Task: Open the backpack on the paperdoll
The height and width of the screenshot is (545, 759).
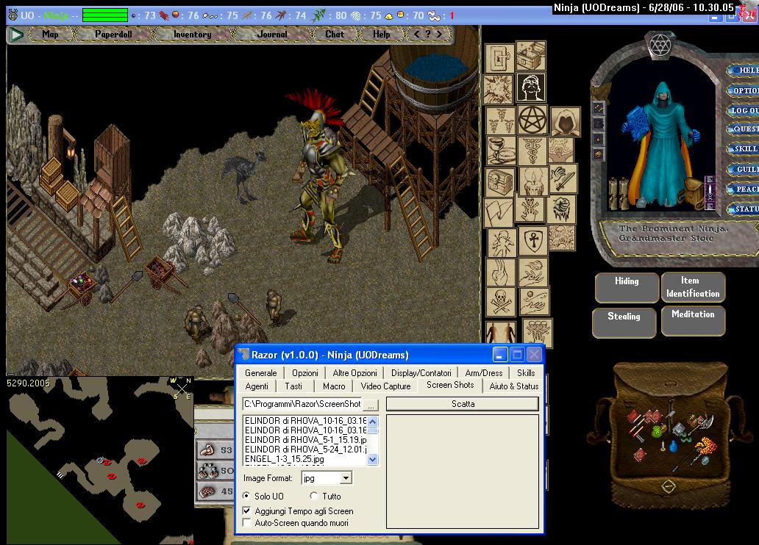Action: [694, 192]
